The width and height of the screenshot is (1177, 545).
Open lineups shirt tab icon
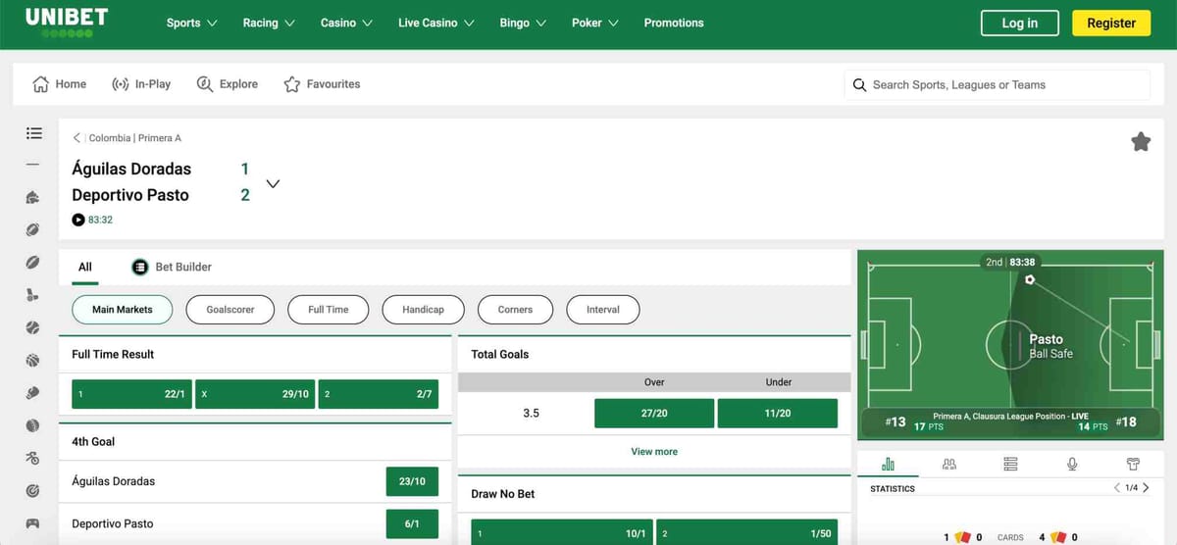click(x=1133, y=464)
